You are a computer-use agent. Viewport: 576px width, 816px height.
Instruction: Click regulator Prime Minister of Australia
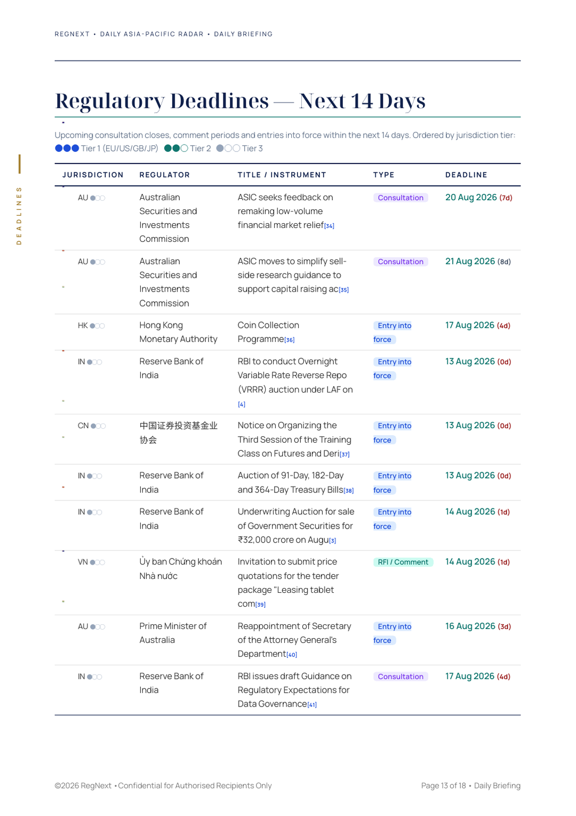coord(173,633)
